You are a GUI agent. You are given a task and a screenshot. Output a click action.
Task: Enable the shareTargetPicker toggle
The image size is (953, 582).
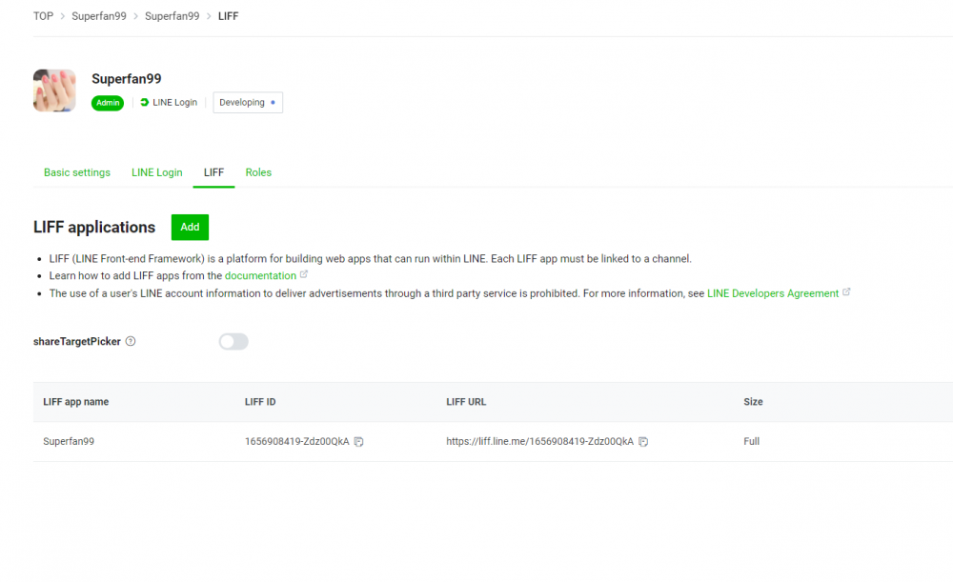233,341
